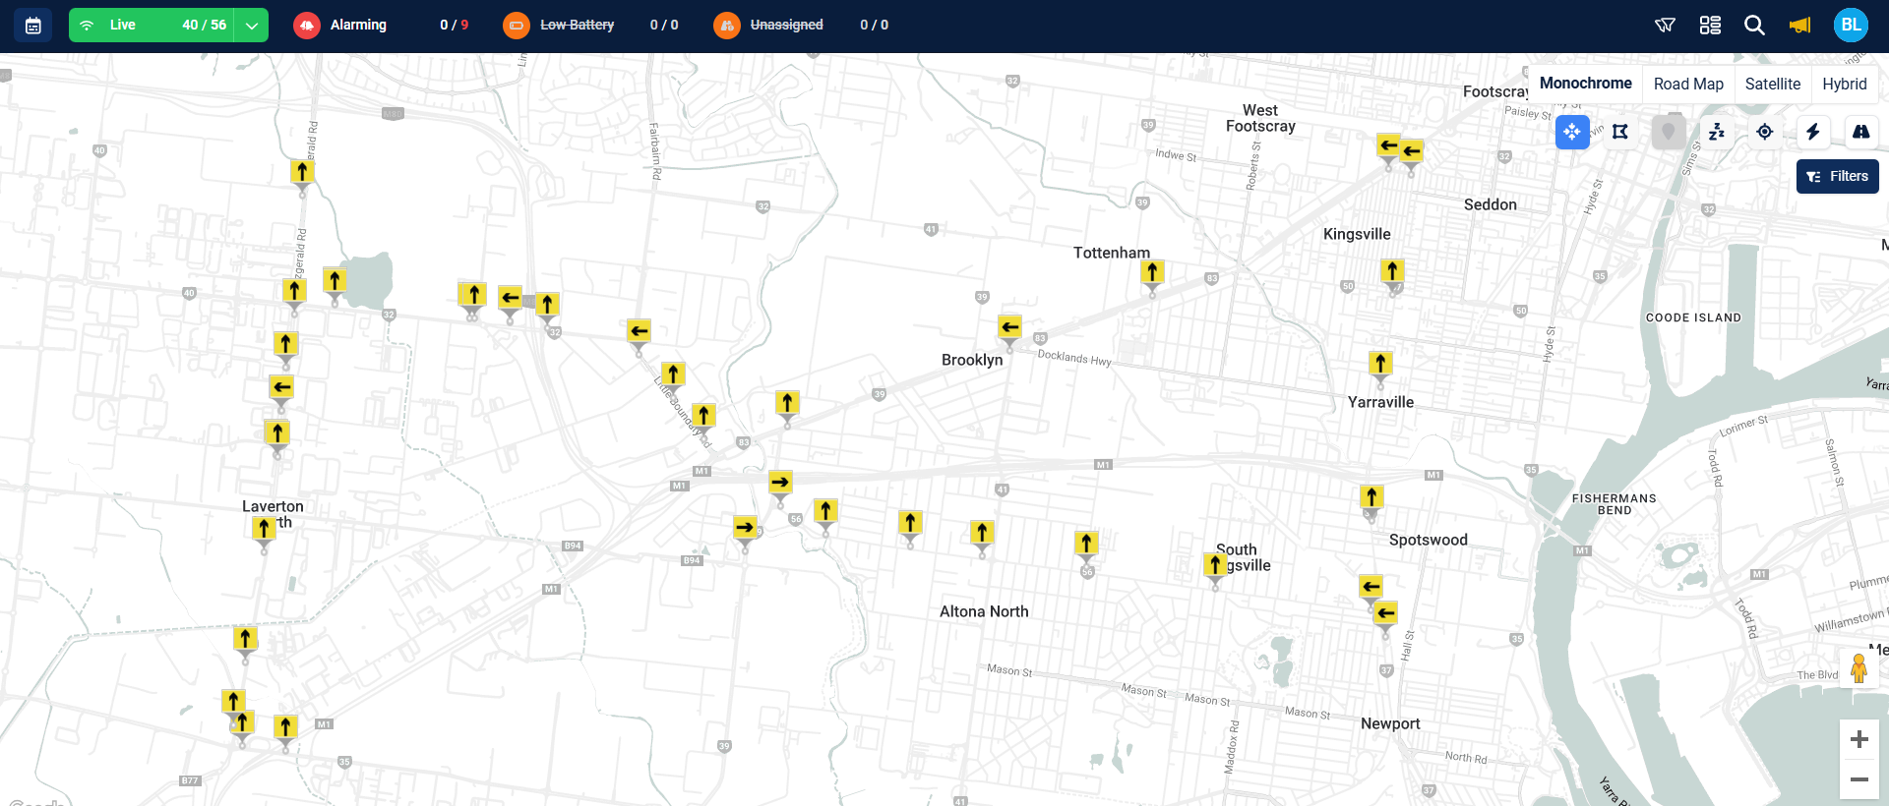This screenshot has height=806, width=1889.
Task: Select the up-arrow marker above Altona North
Action: (982, 533)
